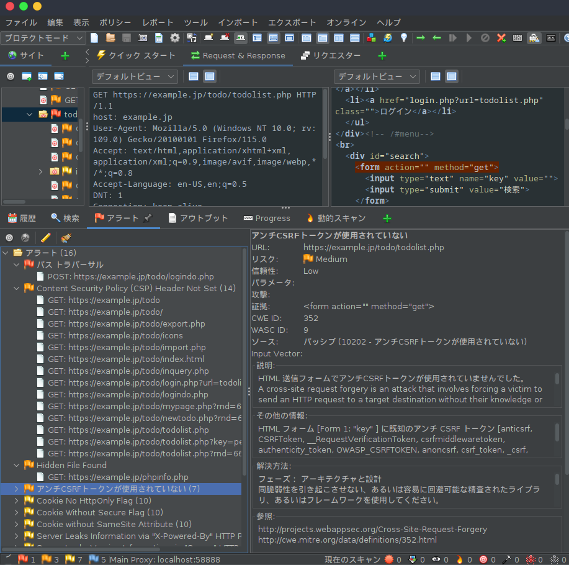This screenshot has height=565, width=569.
Task: Open the プロテクトモード mode dropdown
Action: (x=43, y=38)
